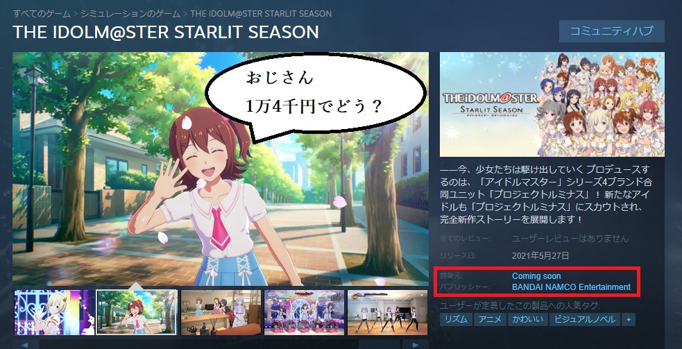Click THE IDOLM@STER STARLIT SEASON breadcrumb link

point(261,13)
